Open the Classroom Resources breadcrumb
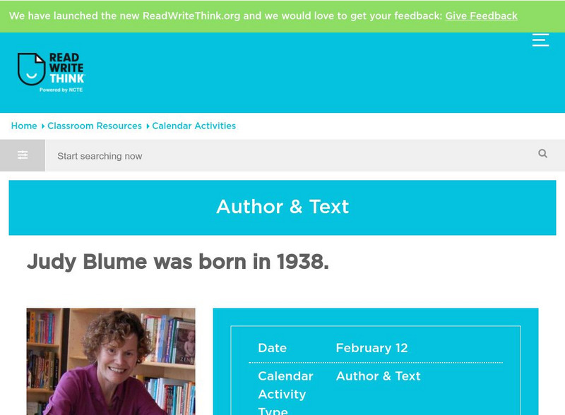 point(95,126)
